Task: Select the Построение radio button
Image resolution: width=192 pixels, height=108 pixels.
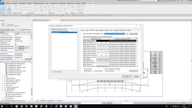Action: coord(85,71)
